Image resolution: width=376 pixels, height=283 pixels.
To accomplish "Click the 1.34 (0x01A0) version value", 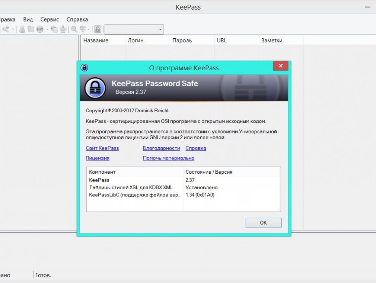I will (200, 195).
